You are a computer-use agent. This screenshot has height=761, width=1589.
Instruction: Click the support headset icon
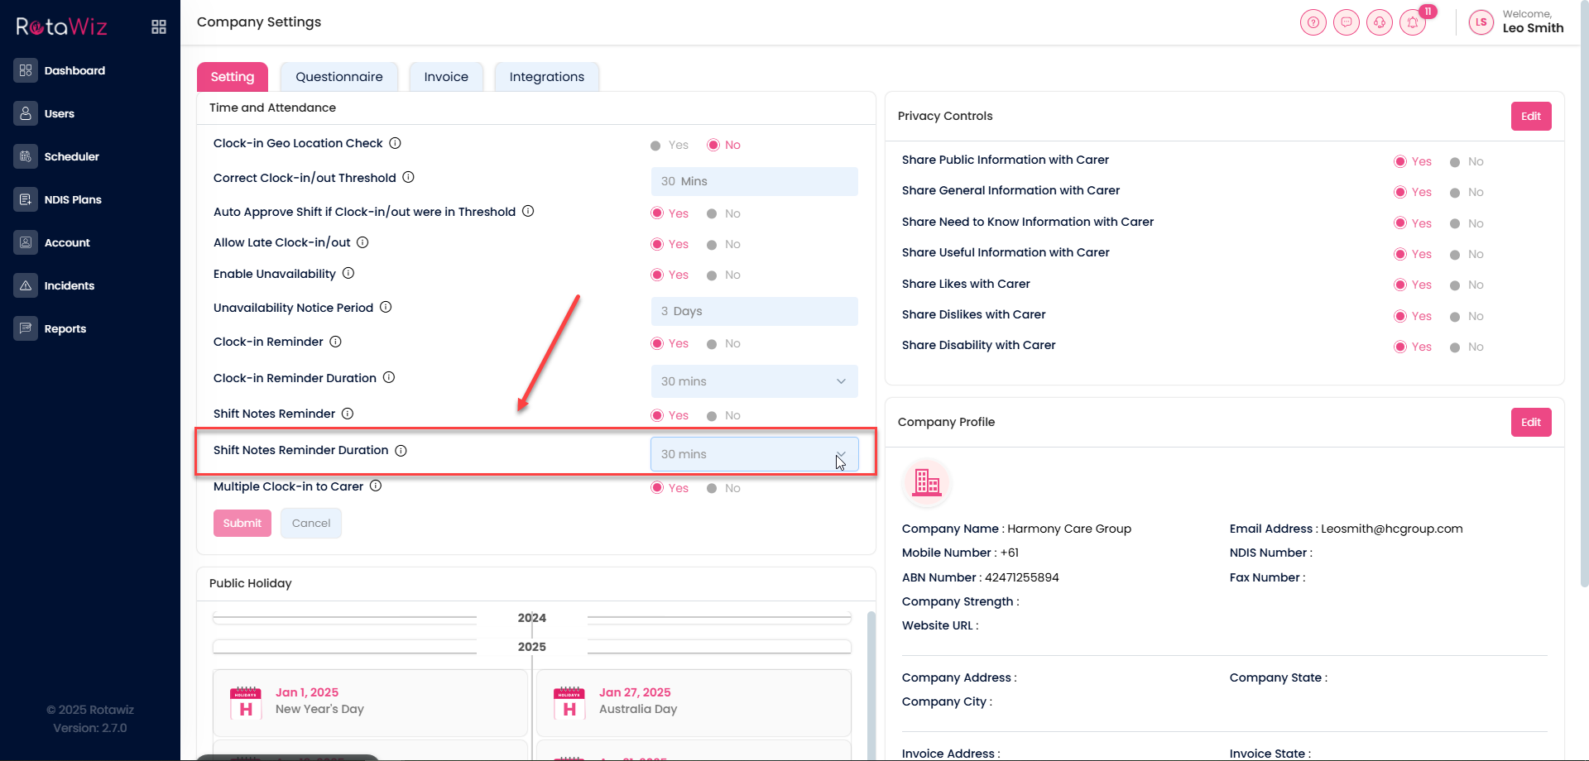1379,22
